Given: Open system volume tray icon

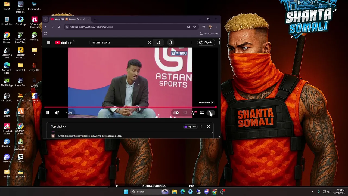Looking at the screenshot, I should pos(329,192).
